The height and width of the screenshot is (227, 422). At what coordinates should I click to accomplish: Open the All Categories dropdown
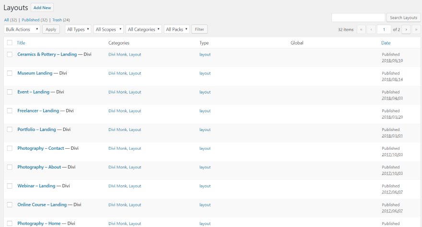144,30
